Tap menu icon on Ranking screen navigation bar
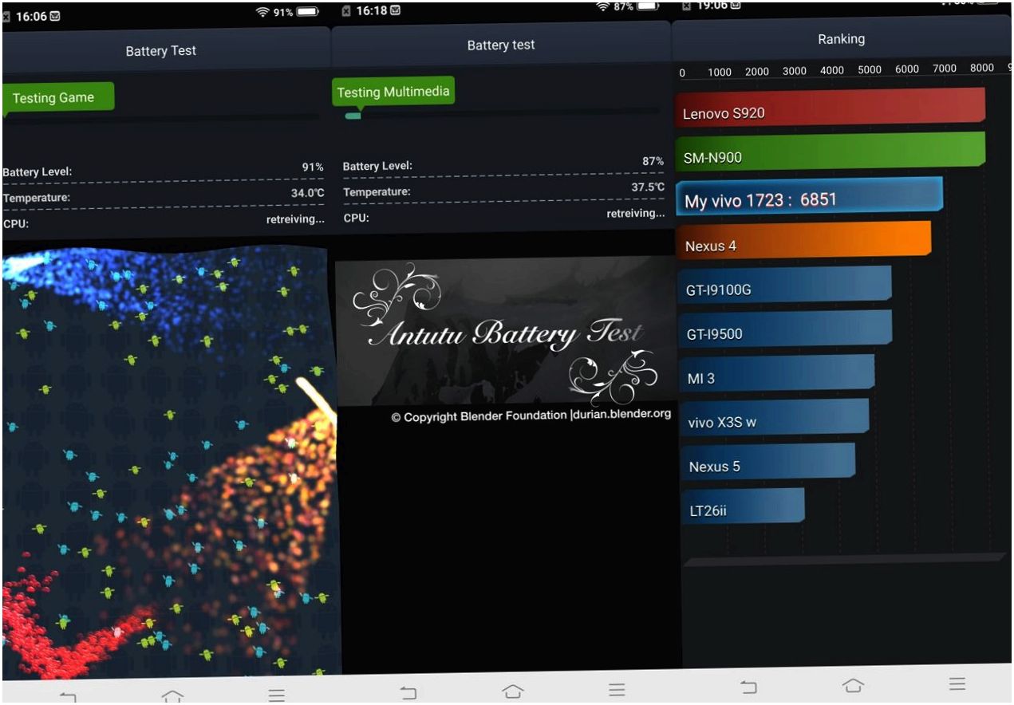This screenshot has width=1014, height=705. [957, 683]
